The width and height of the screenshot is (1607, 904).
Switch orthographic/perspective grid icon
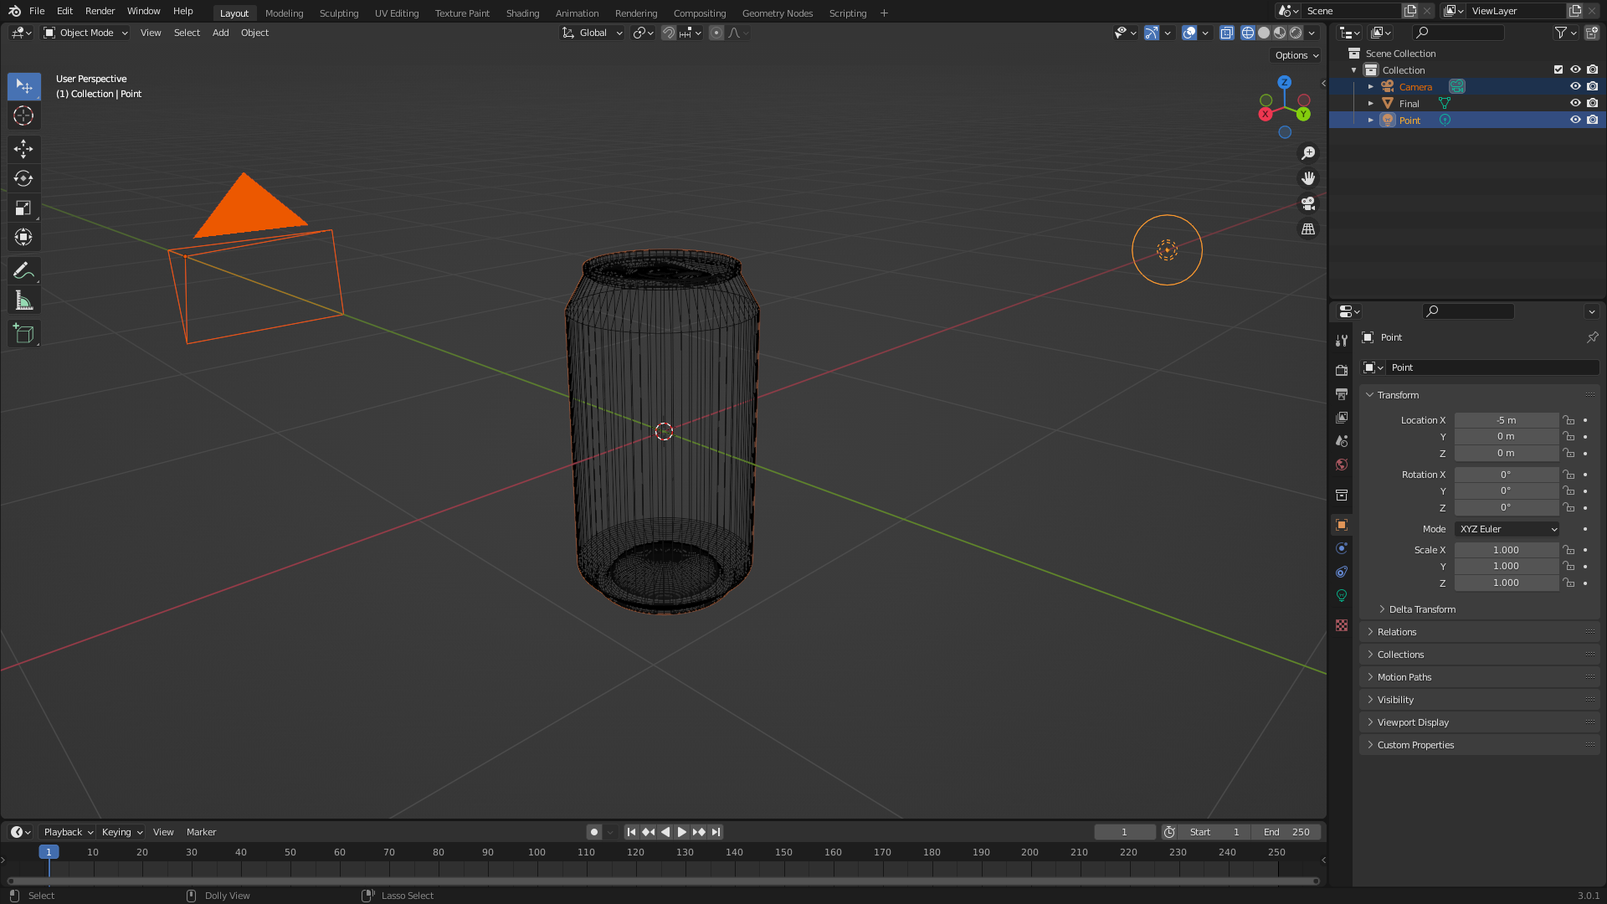1308,229
